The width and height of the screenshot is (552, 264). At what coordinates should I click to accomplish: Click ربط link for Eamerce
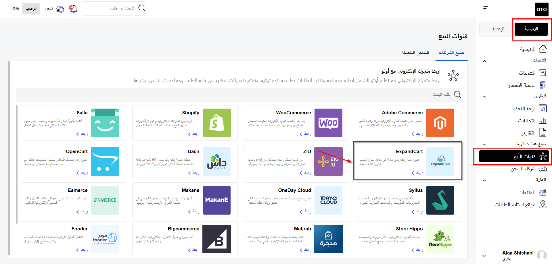(x=82, y=211)
